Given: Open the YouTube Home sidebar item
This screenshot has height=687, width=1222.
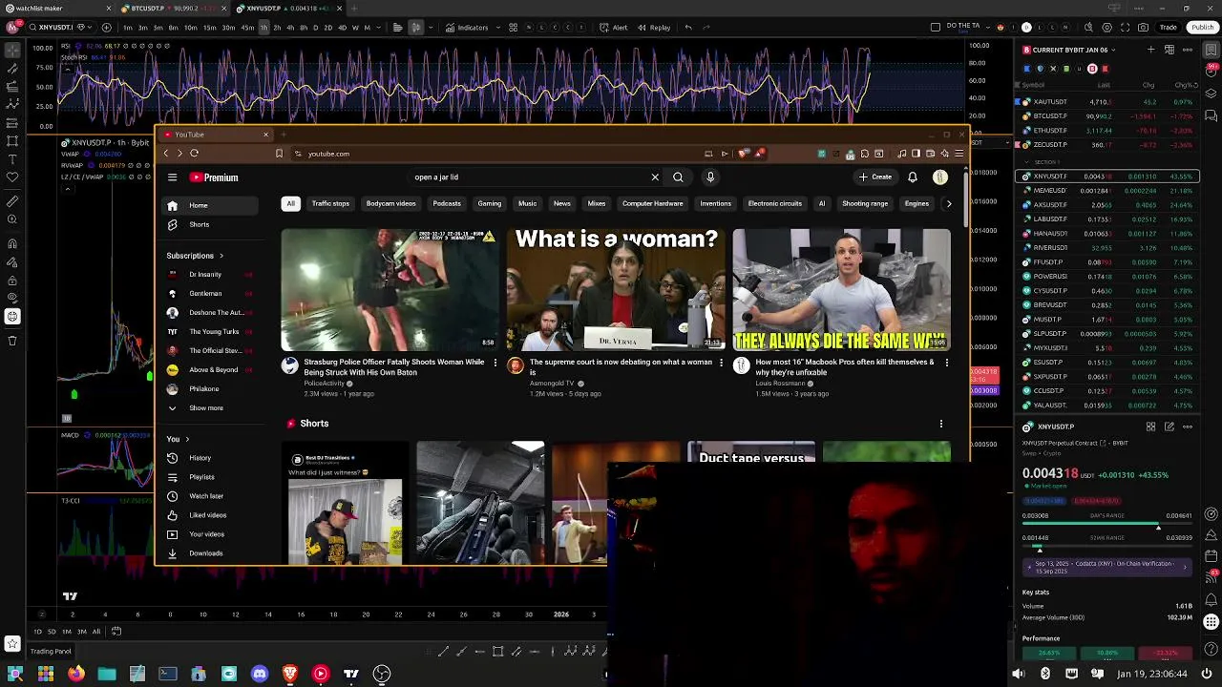Looking at the screenshot, I should click(207, 205).
